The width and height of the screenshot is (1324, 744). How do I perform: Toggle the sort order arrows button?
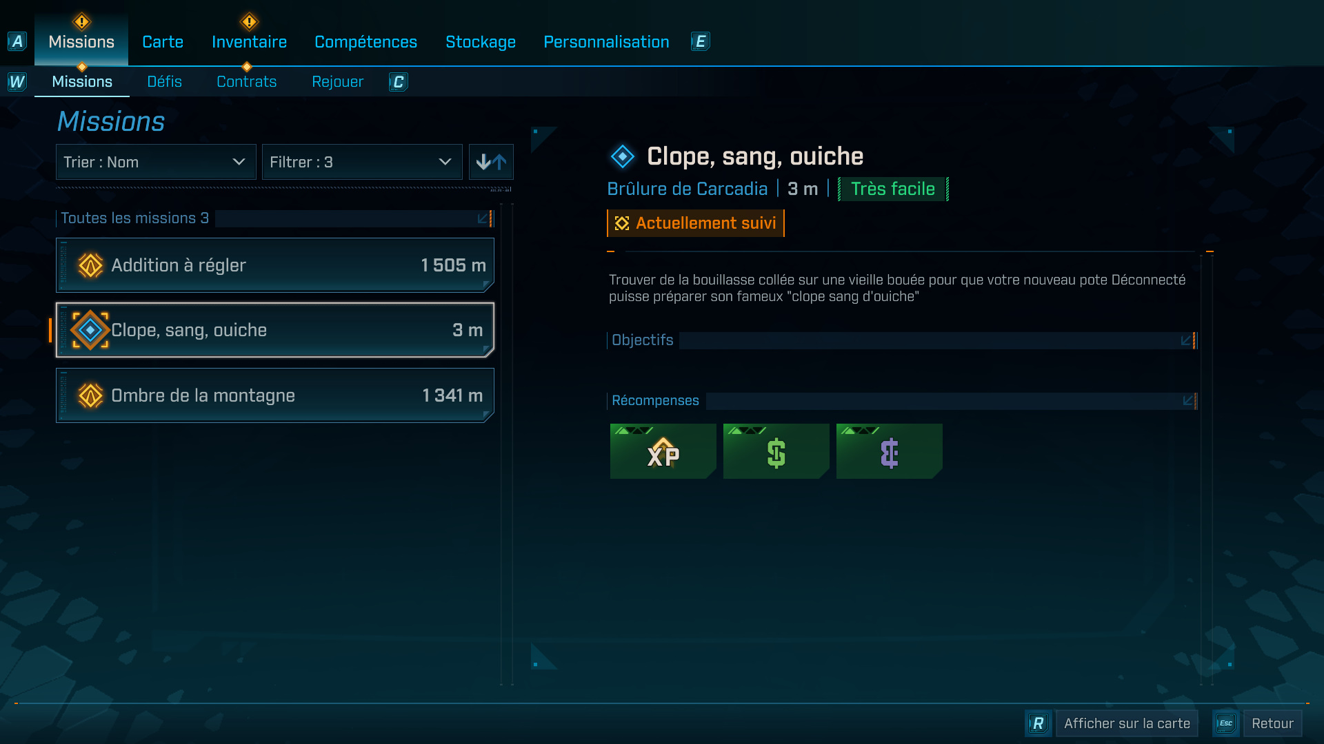coord(491,162)
